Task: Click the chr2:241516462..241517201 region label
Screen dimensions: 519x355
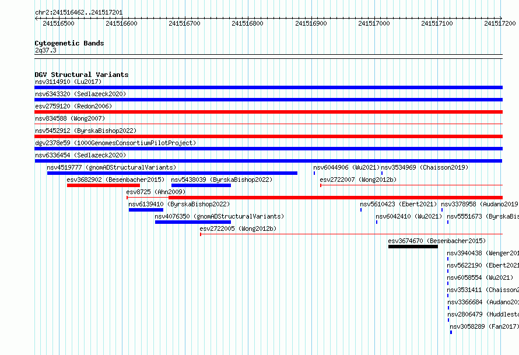Action: (x=79, y=12)
